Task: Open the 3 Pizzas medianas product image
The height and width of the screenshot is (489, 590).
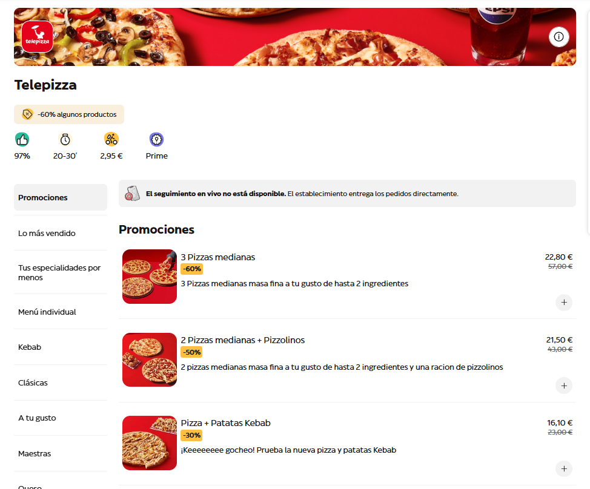Action: [150, 277]
